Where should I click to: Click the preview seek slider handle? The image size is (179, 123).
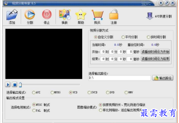coord(20,85)
